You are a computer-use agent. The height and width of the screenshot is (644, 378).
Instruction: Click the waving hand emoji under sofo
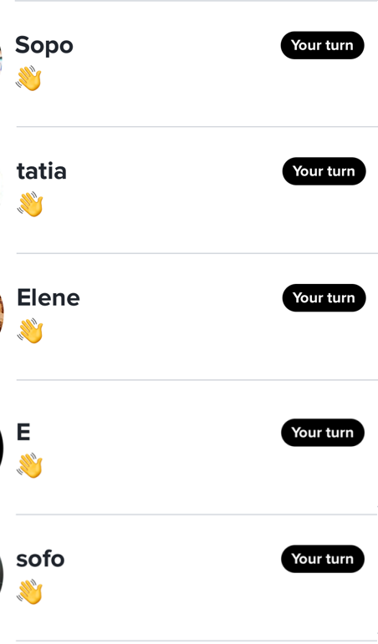[x=29, y=592]
